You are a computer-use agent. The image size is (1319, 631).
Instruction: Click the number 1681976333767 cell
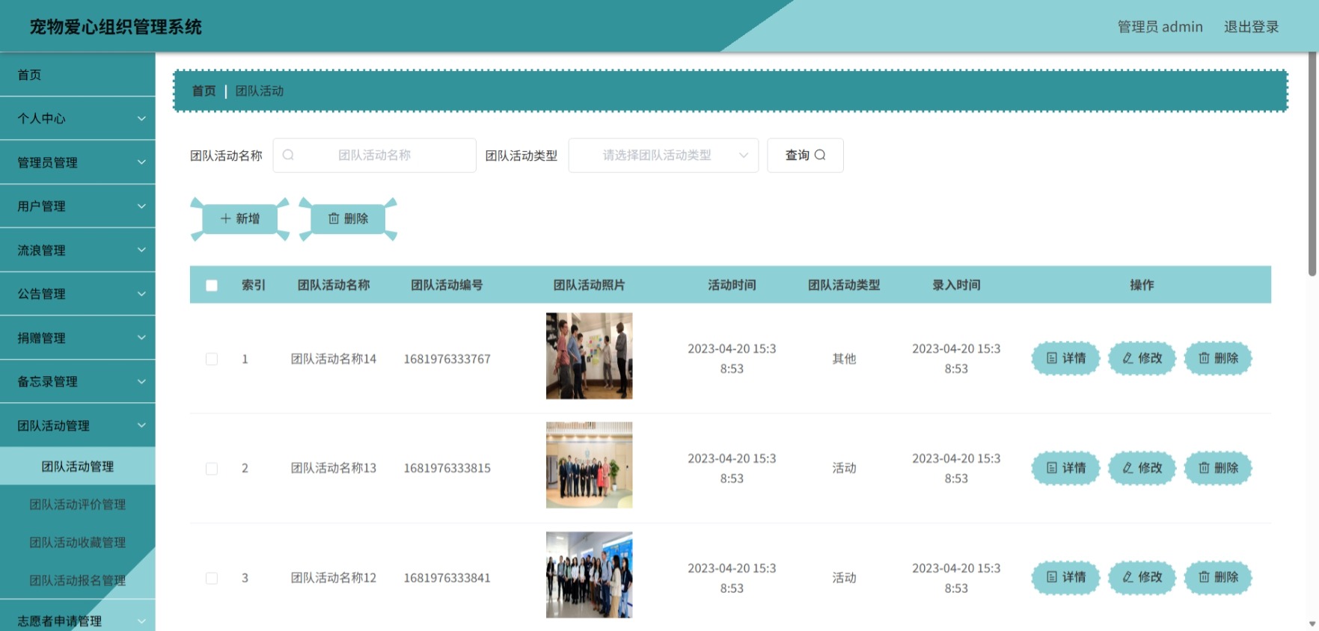tap(447, 359)
